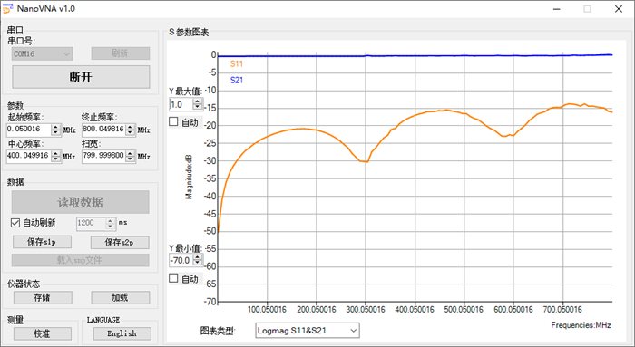Screen dimensions: 635x347
Task: Click the 校准 calibrate button
Action: pyautogui.click(x=43, y=333)
